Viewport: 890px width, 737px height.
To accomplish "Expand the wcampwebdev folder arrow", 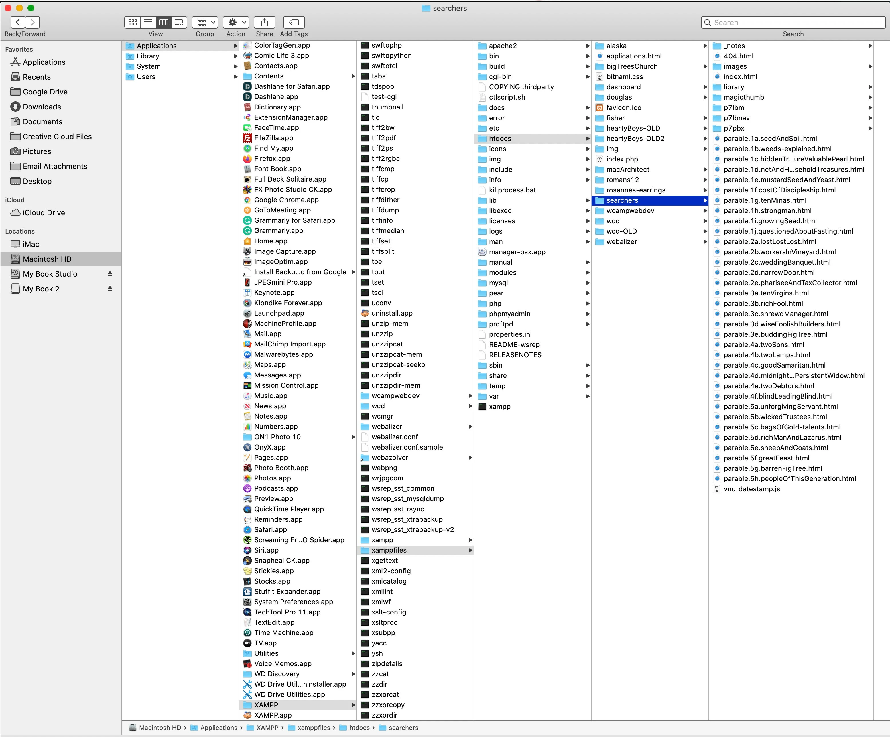I will click(x=705, y=211).
